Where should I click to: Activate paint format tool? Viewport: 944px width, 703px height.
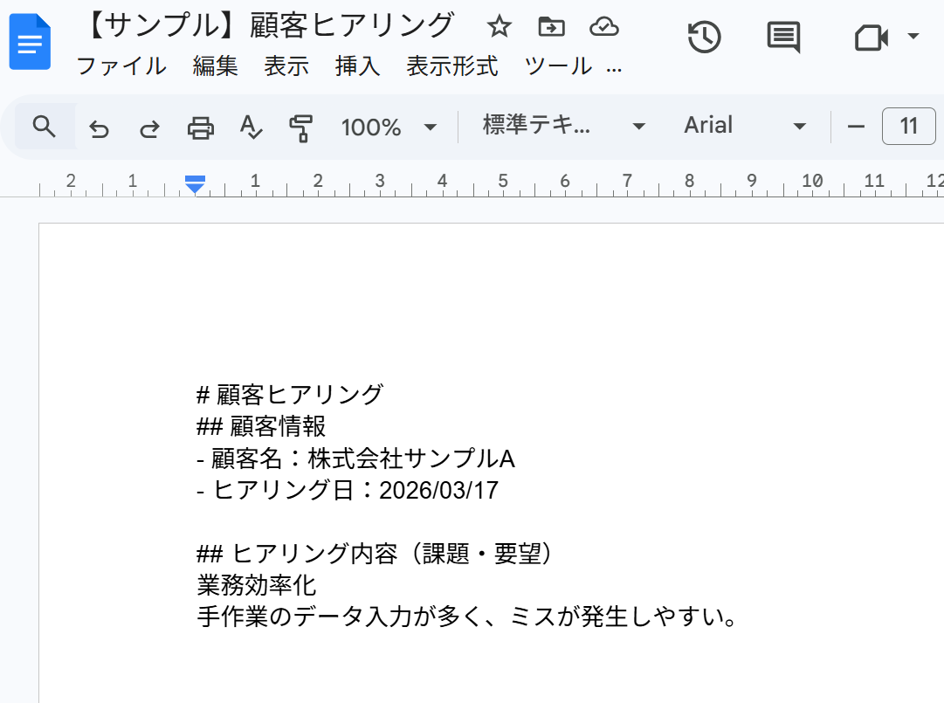301,128
